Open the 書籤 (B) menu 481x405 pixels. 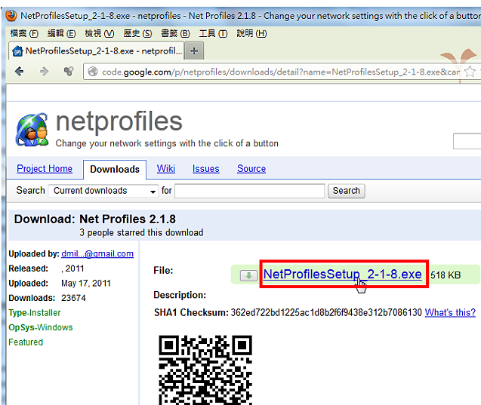pyautogui.click(x=175, y=33)
